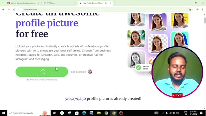Select the black and white sample portrait
Image resolution: width=206 pixels, height=116 pixels.
[x=136, y=59]
